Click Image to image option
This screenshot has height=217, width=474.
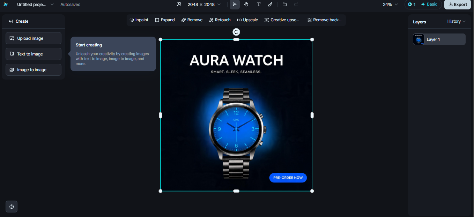[x=34, y=70]
